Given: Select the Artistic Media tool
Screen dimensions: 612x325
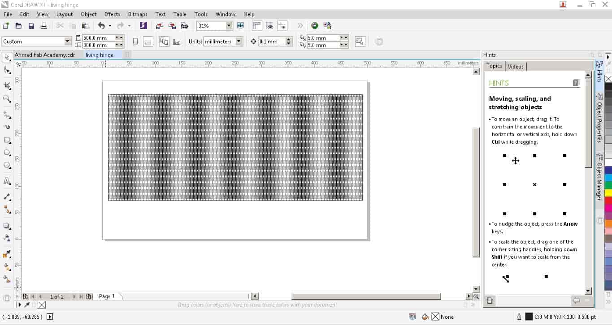Looking at the screenshot, I should click(7, 127).
